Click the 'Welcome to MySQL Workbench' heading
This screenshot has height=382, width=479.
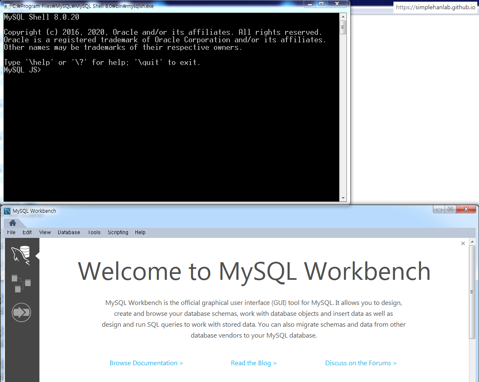tap(254, 271)
